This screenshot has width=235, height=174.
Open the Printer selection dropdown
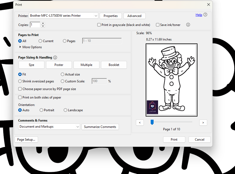tap(63, 16)
